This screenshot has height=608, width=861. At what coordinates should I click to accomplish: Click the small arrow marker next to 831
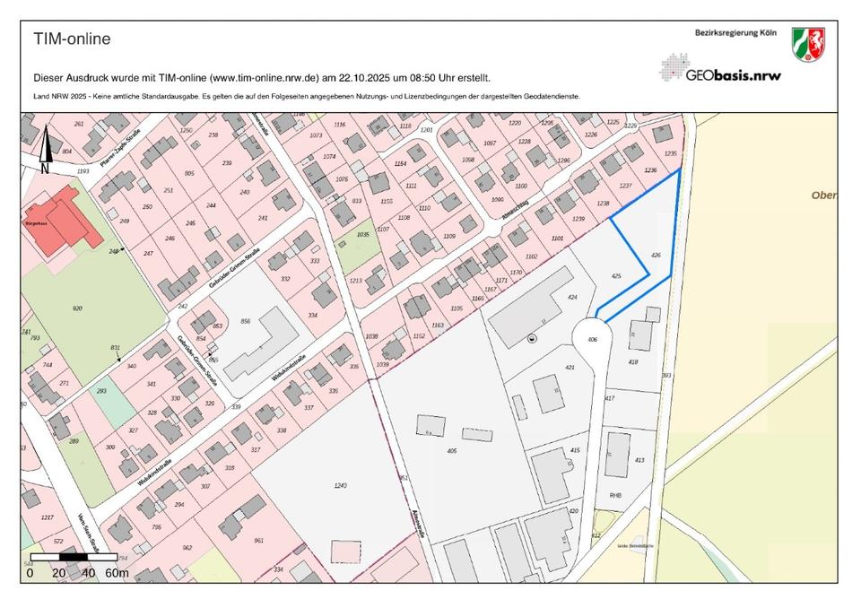[x=119, y=358]
